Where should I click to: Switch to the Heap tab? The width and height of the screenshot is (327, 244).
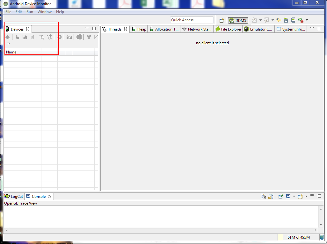tap(139, 29)
